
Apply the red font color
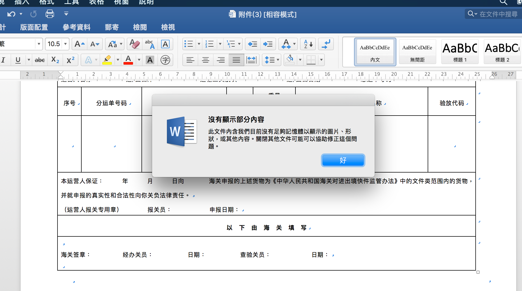point(128,60)
